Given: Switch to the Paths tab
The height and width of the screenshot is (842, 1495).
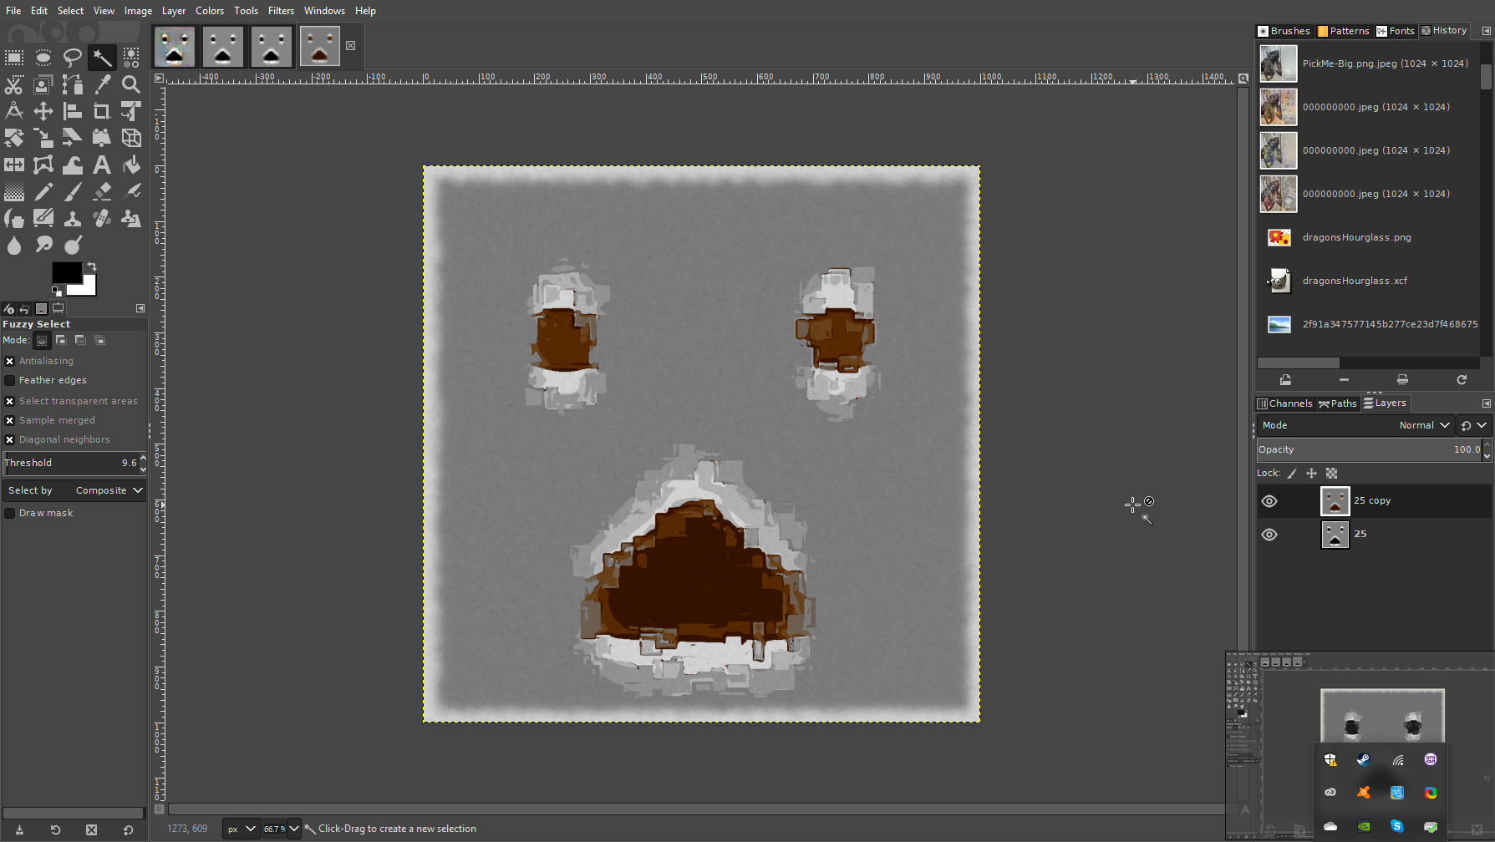Looking at the screenshot, I should [1337, 403].
